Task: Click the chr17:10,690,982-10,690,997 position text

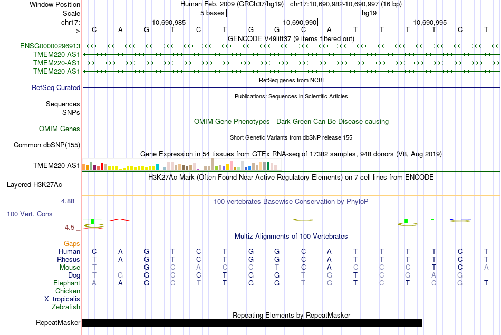Action: pos(346,4)
